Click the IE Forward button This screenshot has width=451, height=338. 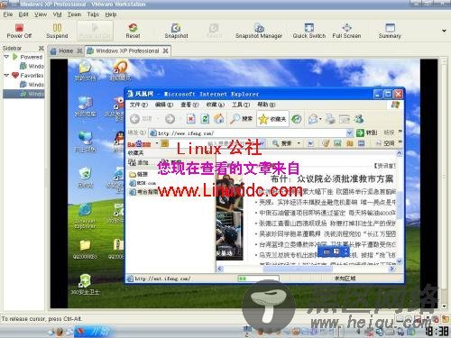click(170, 119)
